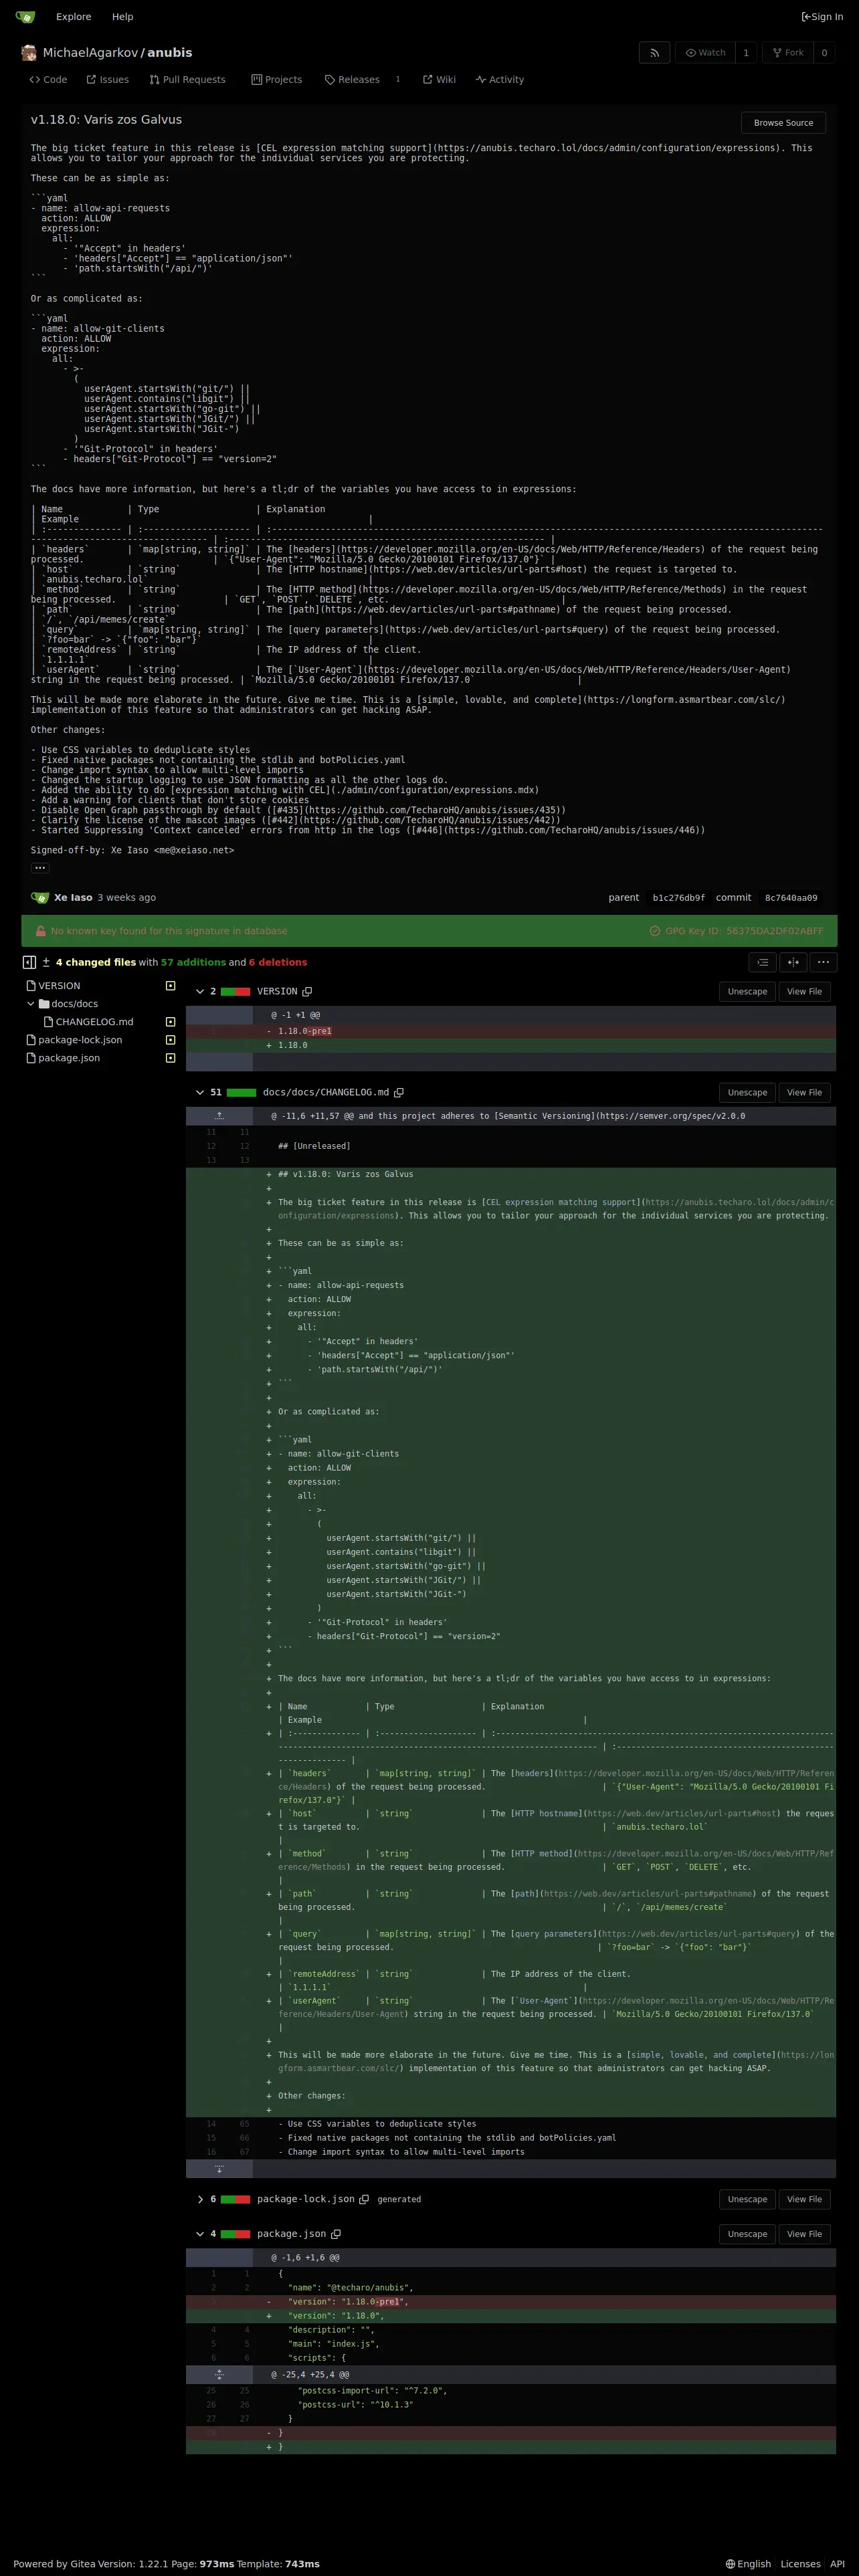
Task: Collapse the VERSION file diff
Action: point(200,992)
